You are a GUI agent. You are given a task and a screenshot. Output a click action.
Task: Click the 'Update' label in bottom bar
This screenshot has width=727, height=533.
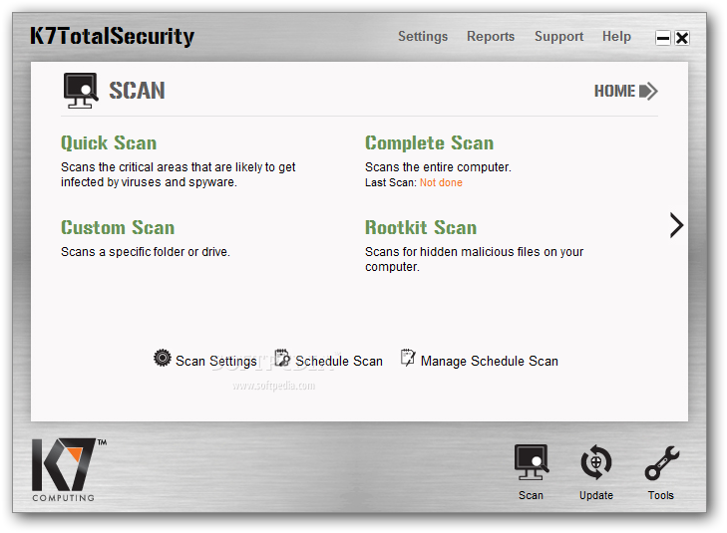pos(596,495)
